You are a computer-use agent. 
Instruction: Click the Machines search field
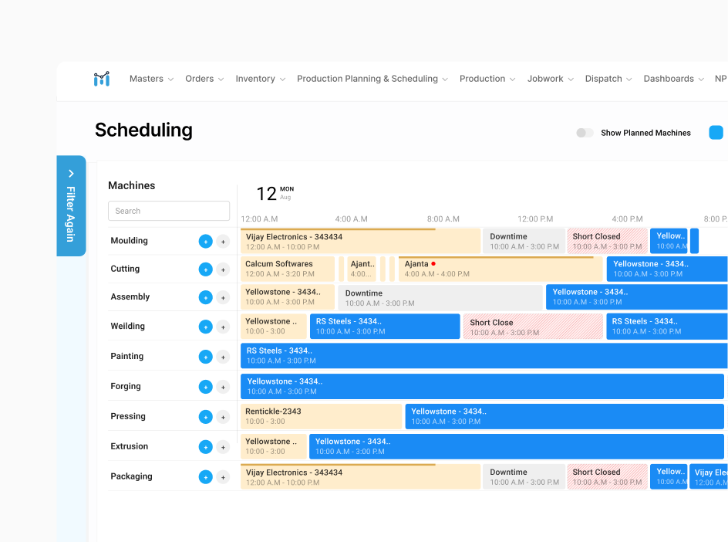[x=169, y=211]
